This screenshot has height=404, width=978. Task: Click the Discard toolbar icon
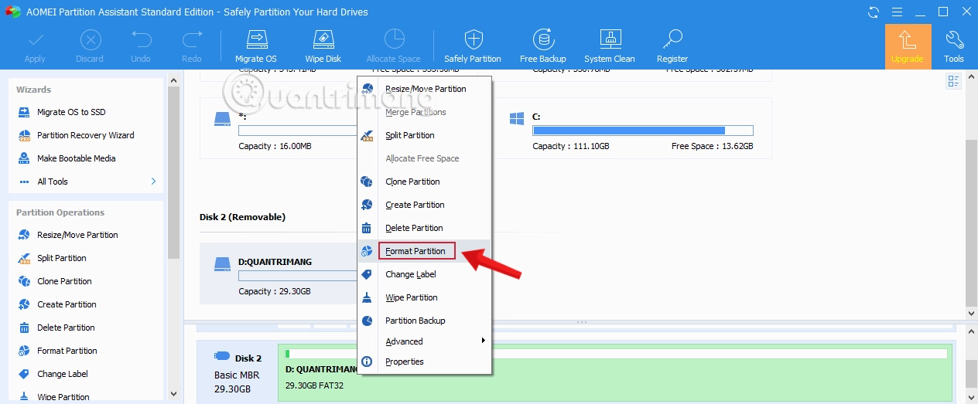click(x=90, y=39)
